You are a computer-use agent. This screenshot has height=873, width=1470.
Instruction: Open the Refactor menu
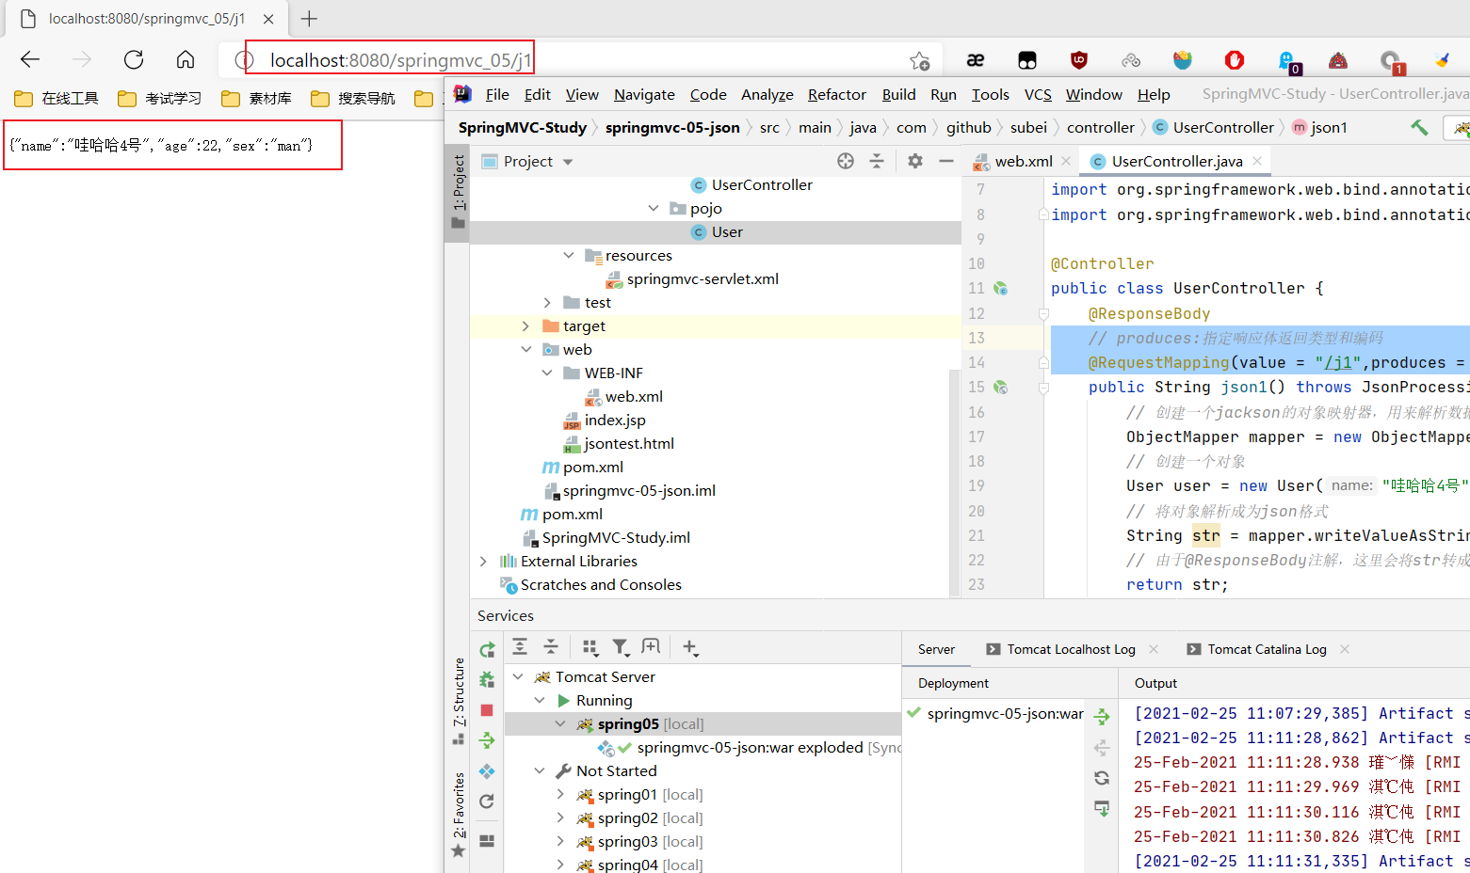pos(836,94)
